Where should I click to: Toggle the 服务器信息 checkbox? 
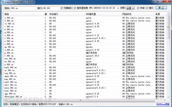pos(75,8)
